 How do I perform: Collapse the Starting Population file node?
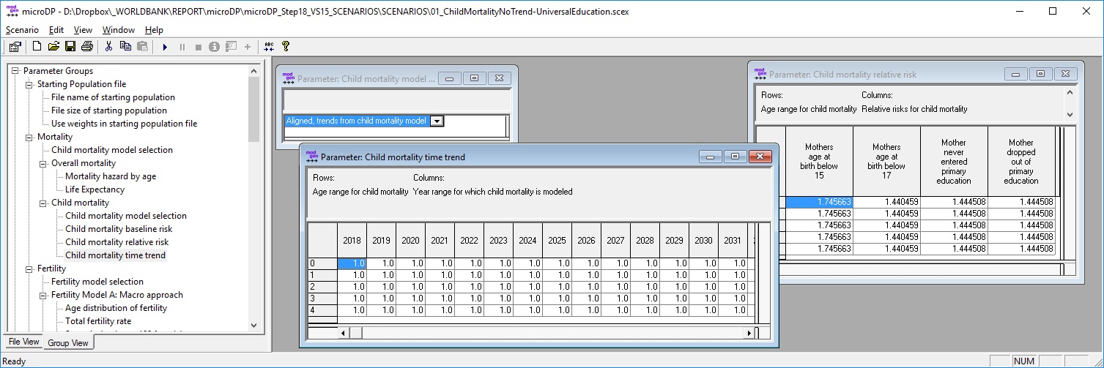pyautogui.click(x=29, y=84)
